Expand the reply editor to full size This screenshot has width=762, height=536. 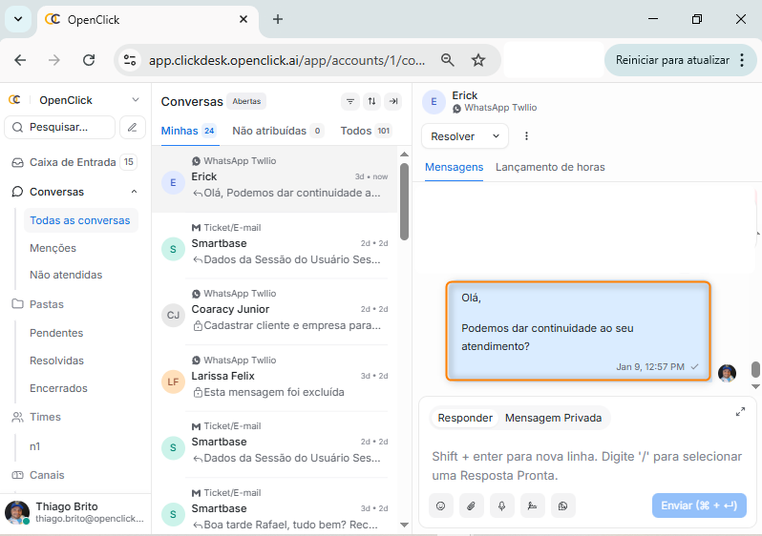click(x=740, y=412)
